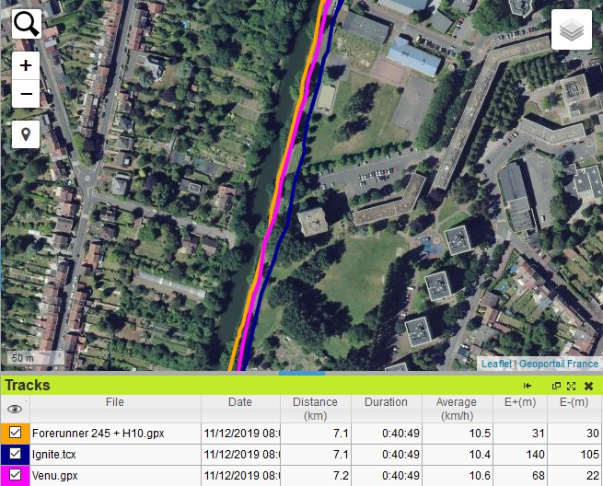The image size is (603, 486).
Task: Open the Geoportail France link
Action: 558,364
